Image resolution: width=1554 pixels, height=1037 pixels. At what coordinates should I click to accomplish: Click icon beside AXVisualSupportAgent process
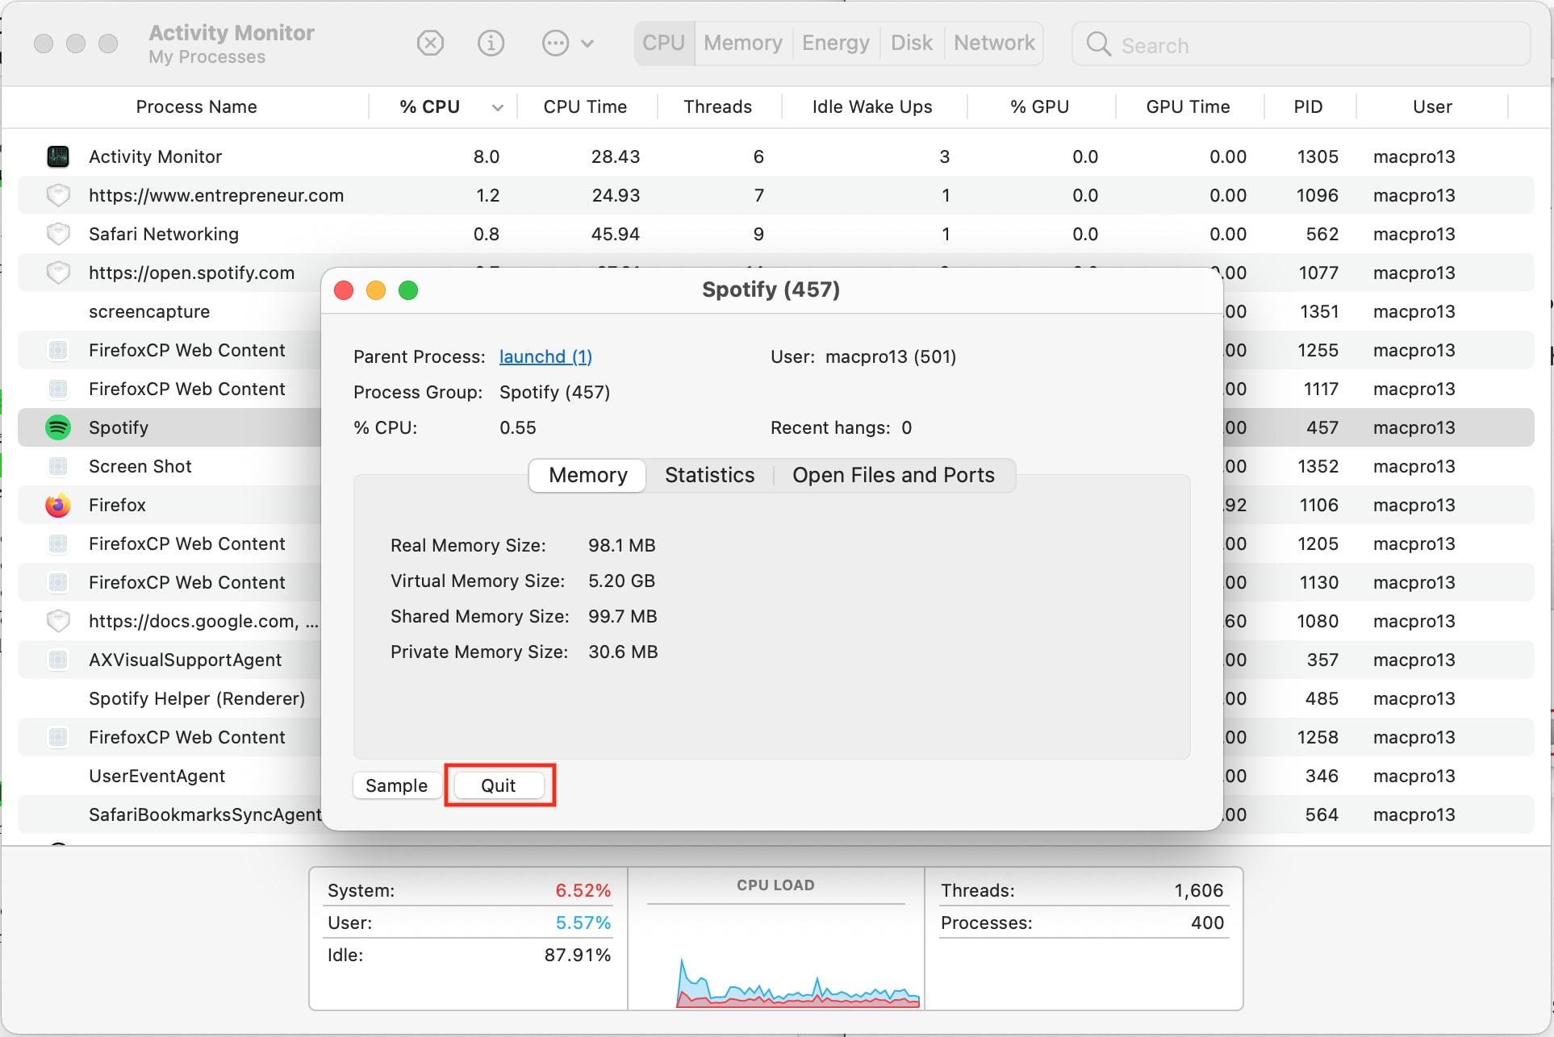(x=58, y=660)
